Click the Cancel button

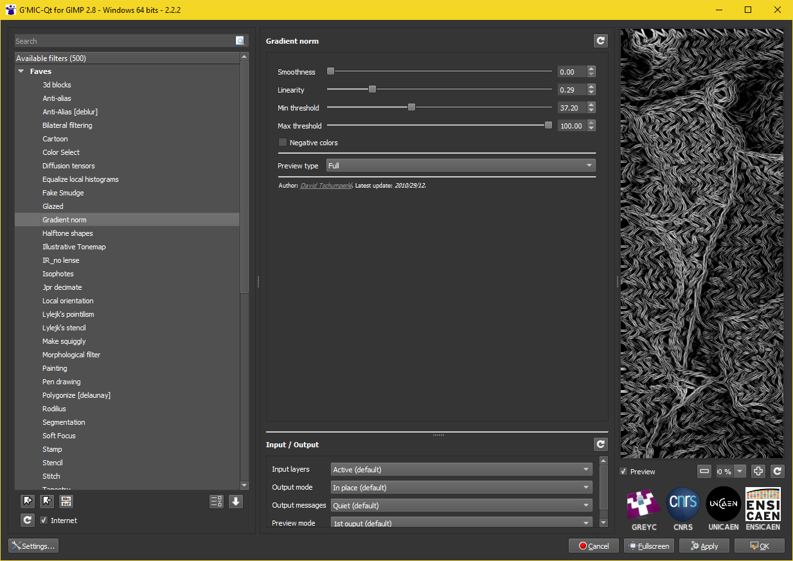click(594, 546)
